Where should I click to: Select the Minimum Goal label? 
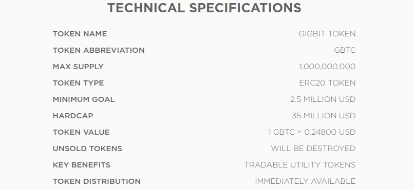pyautogui.click(x=84, y=99)
